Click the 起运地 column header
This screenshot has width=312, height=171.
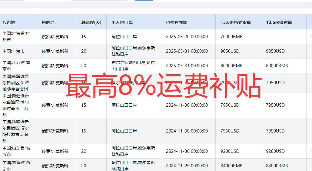pos(9,22)
